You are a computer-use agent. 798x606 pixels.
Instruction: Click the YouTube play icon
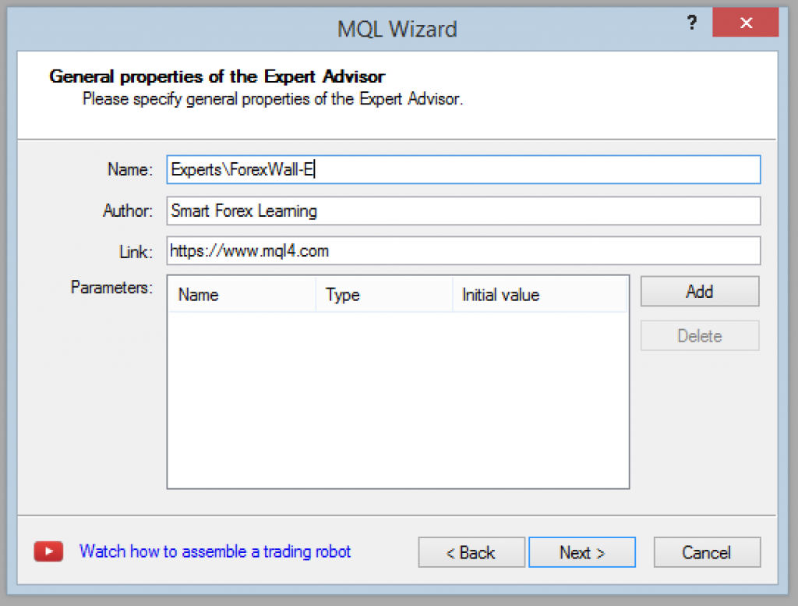(x=48, y=552)
